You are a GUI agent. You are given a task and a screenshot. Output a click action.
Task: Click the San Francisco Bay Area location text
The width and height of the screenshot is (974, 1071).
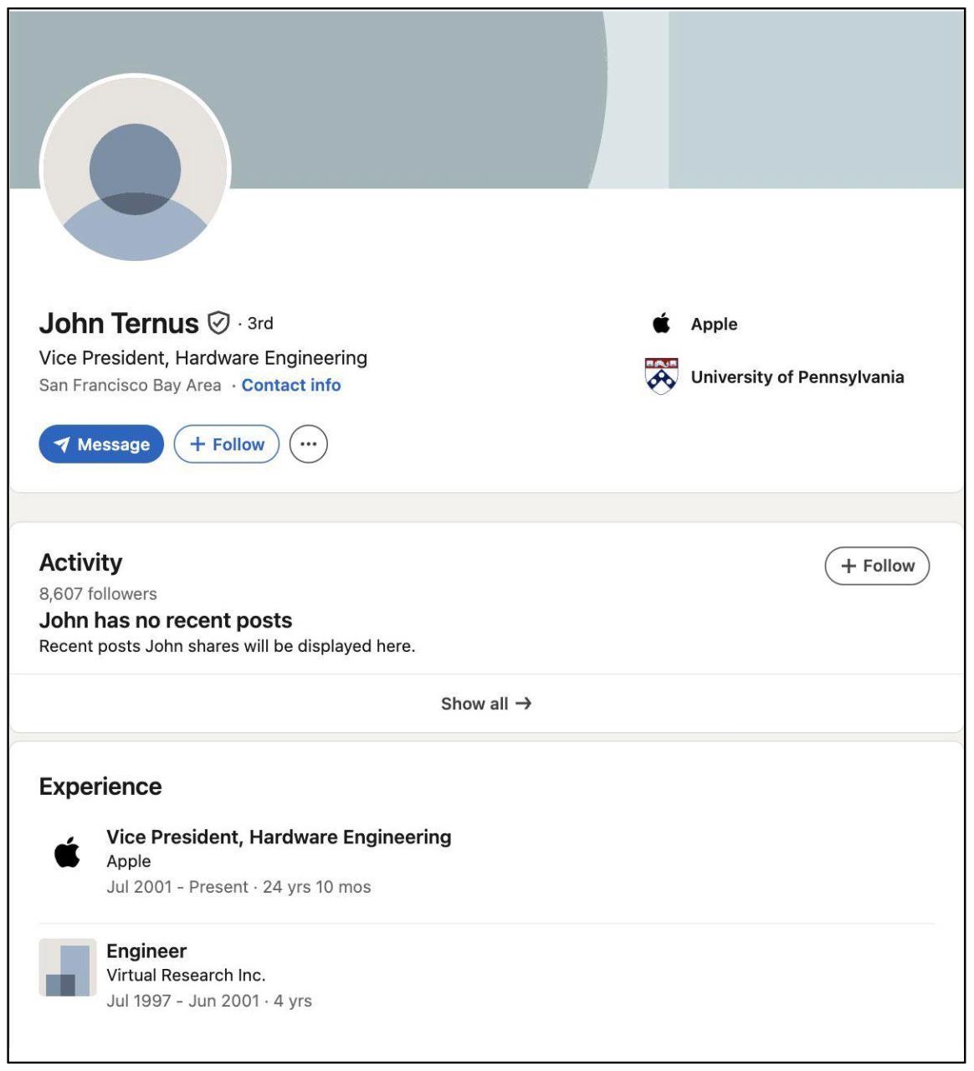point(131,386)
